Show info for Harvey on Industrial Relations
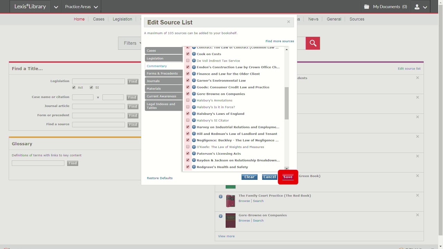The width and height of the screenshot is (443, 249). pos(194,127)
